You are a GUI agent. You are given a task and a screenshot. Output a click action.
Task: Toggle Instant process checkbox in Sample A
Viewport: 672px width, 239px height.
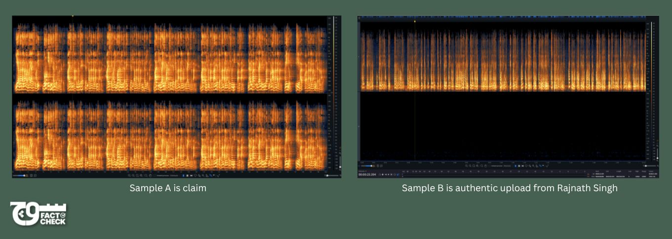tap(155, 175)
